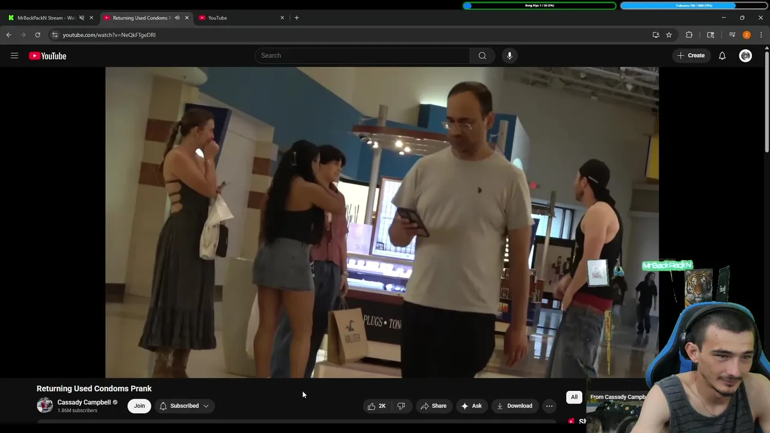View site information icon in address bar
This screenshot has height=433, width=770.
click(x=55, y=35)
